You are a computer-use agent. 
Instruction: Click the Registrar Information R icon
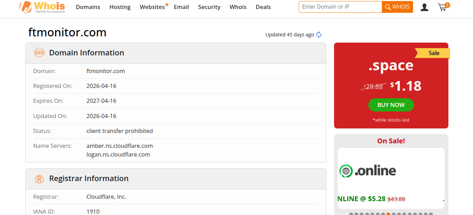(39, 179)
